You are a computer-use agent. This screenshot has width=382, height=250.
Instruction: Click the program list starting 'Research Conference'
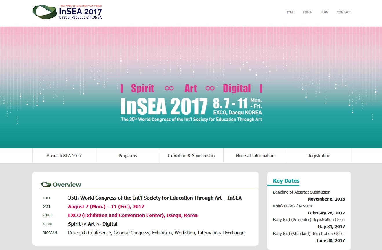pyautogui.click(x=156, y=233)
